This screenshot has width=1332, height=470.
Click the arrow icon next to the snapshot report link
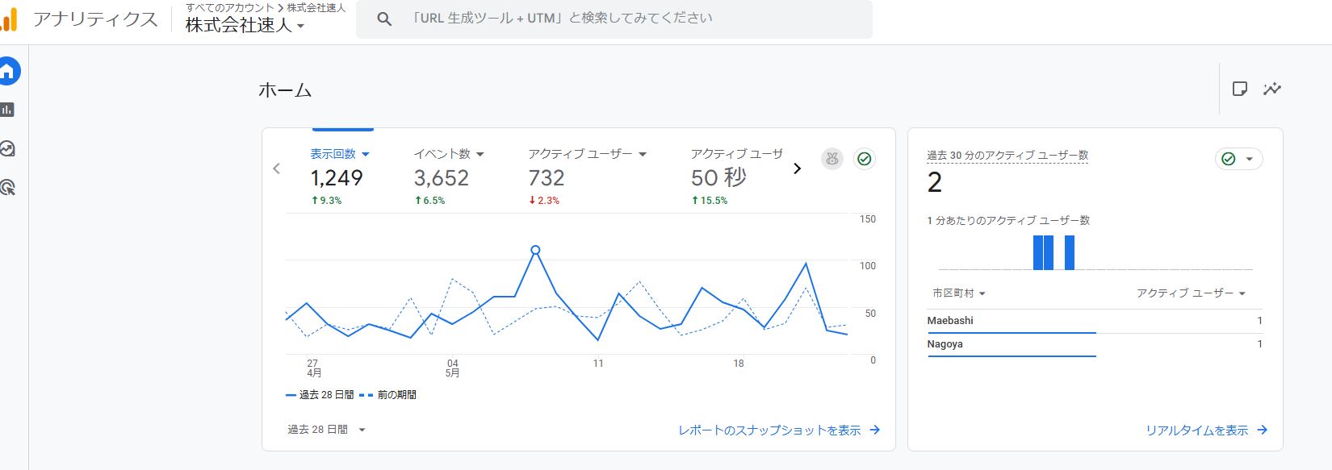coord(874,430)
